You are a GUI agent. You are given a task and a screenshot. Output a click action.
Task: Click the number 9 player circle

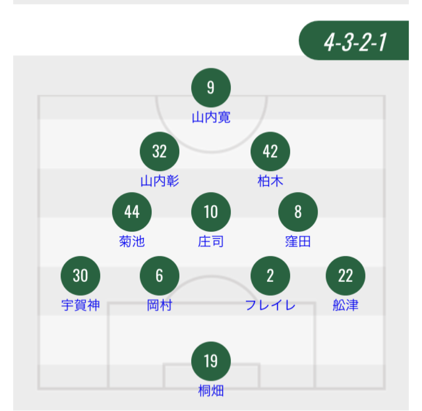pyautogui.click(x=211, y=88)
